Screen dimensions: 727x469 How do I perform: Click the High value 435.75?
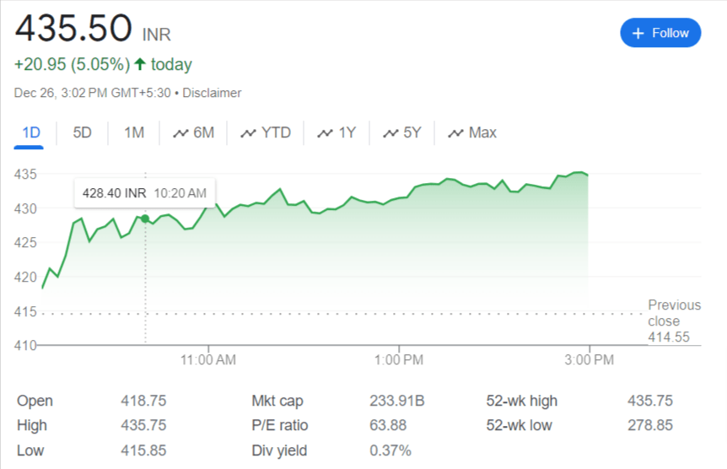(143, 425)
